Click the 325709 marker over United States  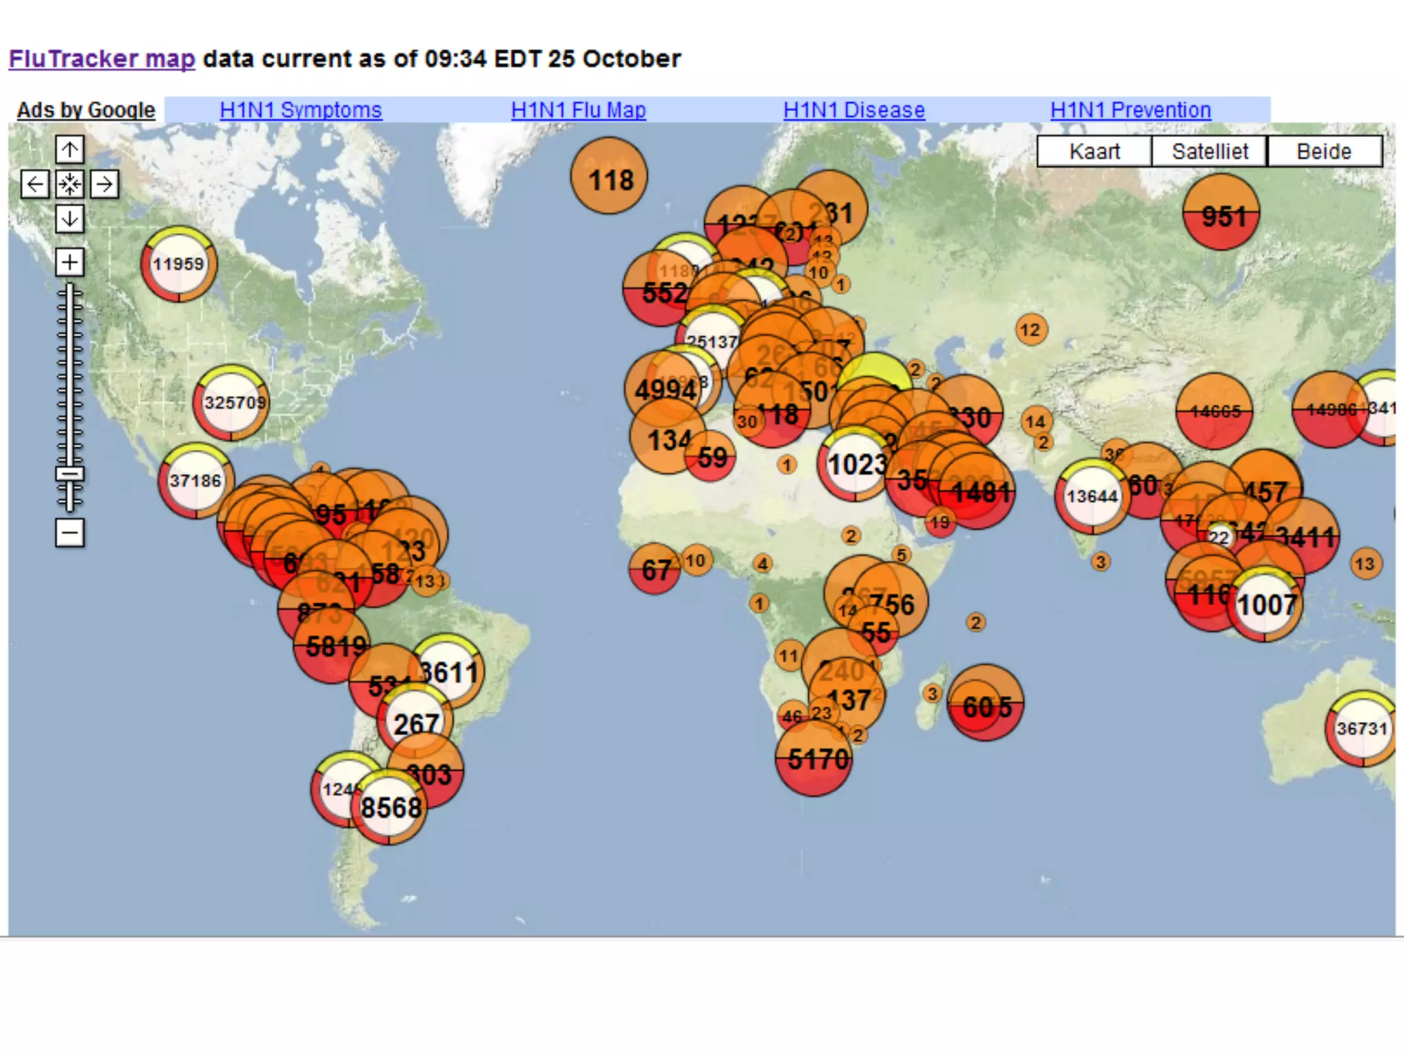tap(231, 403)
